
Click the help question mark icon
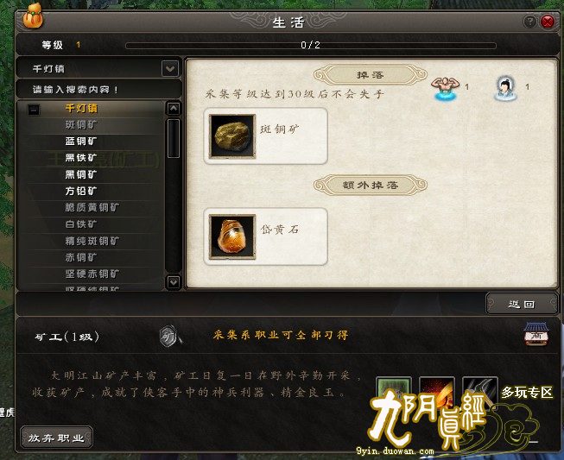tap(529, 22)
